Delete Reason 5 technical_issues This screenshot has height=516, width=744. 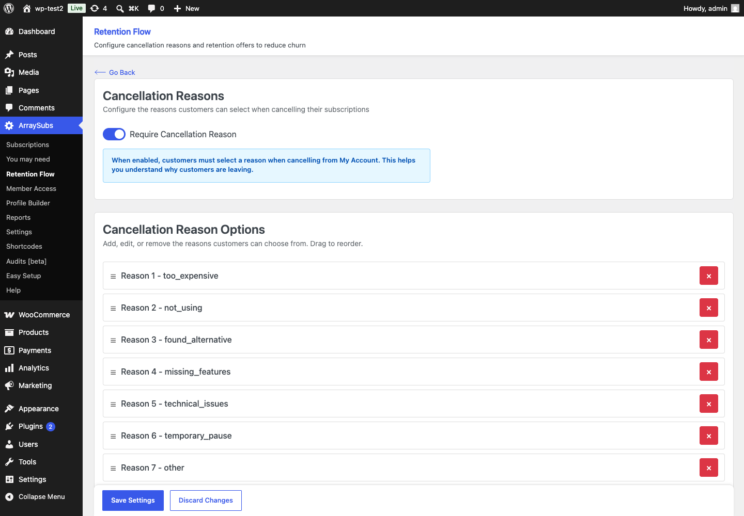click(x=709, y=404)
